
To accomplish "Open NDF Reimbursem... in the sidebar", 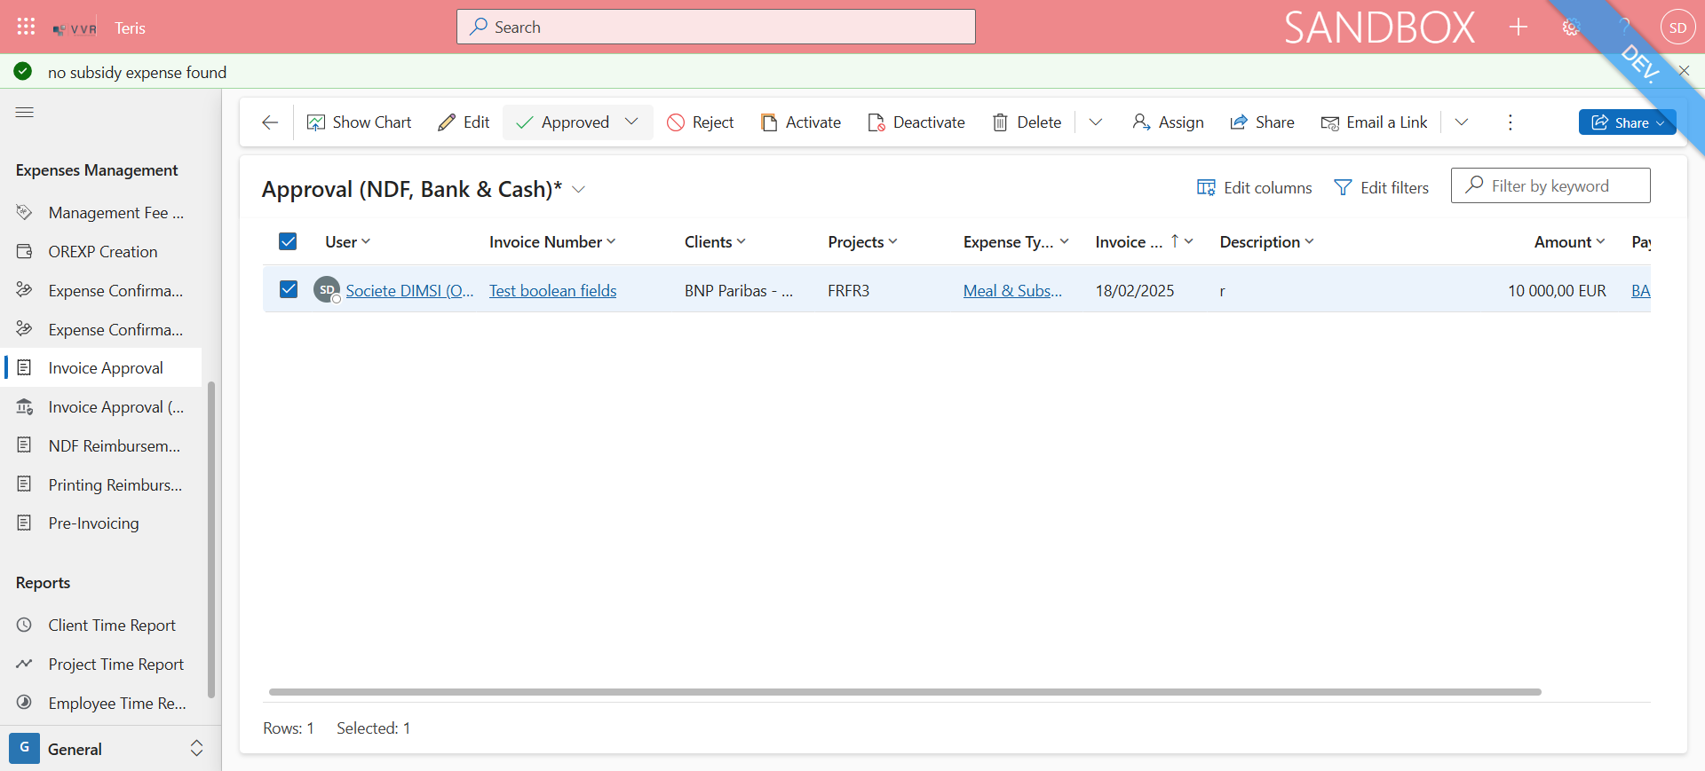I will (101, 446).
